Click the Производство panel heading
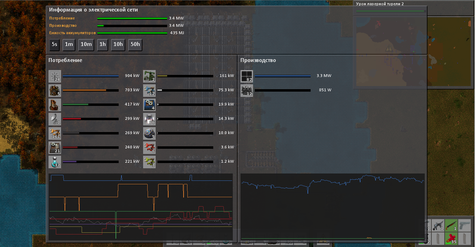This screenshot has height=247, width=475. point(258,60)
